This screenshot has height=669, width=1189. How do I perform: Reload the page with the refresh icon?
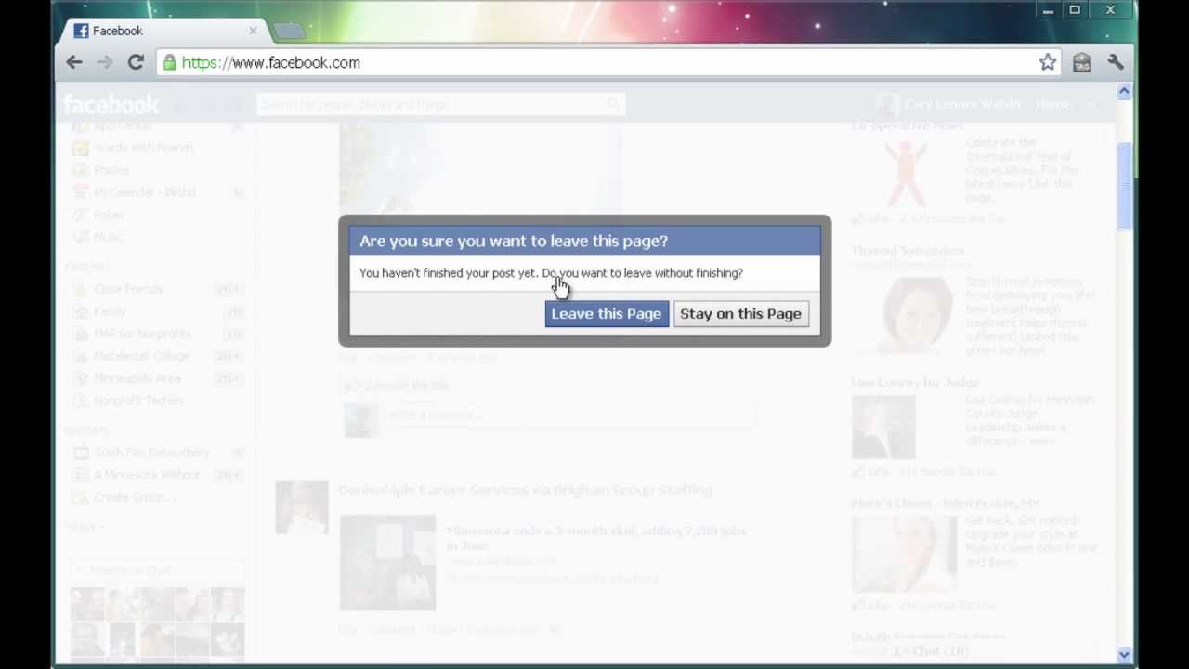coord(136,62)
